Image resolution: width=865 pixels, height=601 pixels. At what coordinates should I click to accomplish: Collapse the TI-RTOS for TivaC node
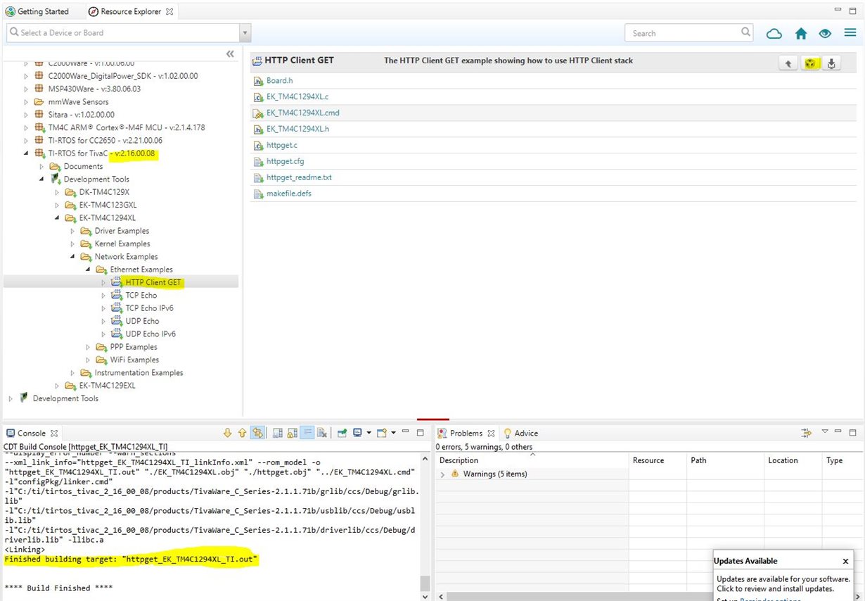pyautogui.click(x=27, y=153)
